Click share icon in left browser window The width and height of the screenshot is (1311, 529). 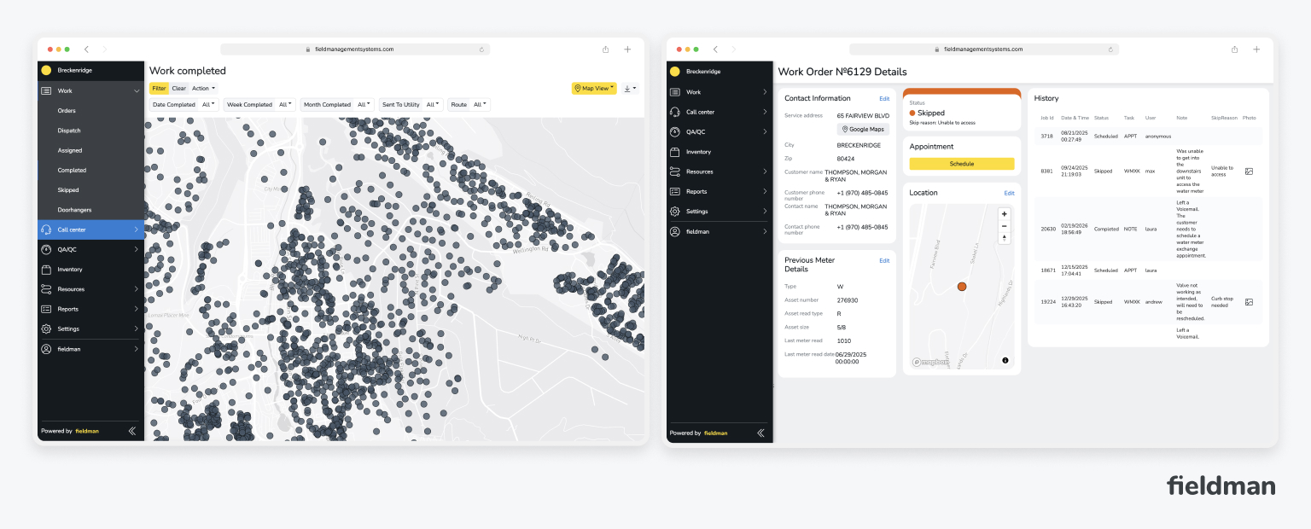(605, 49)
